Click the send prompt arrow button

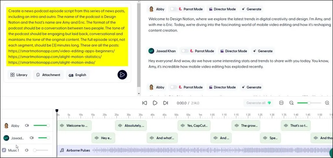122,75
